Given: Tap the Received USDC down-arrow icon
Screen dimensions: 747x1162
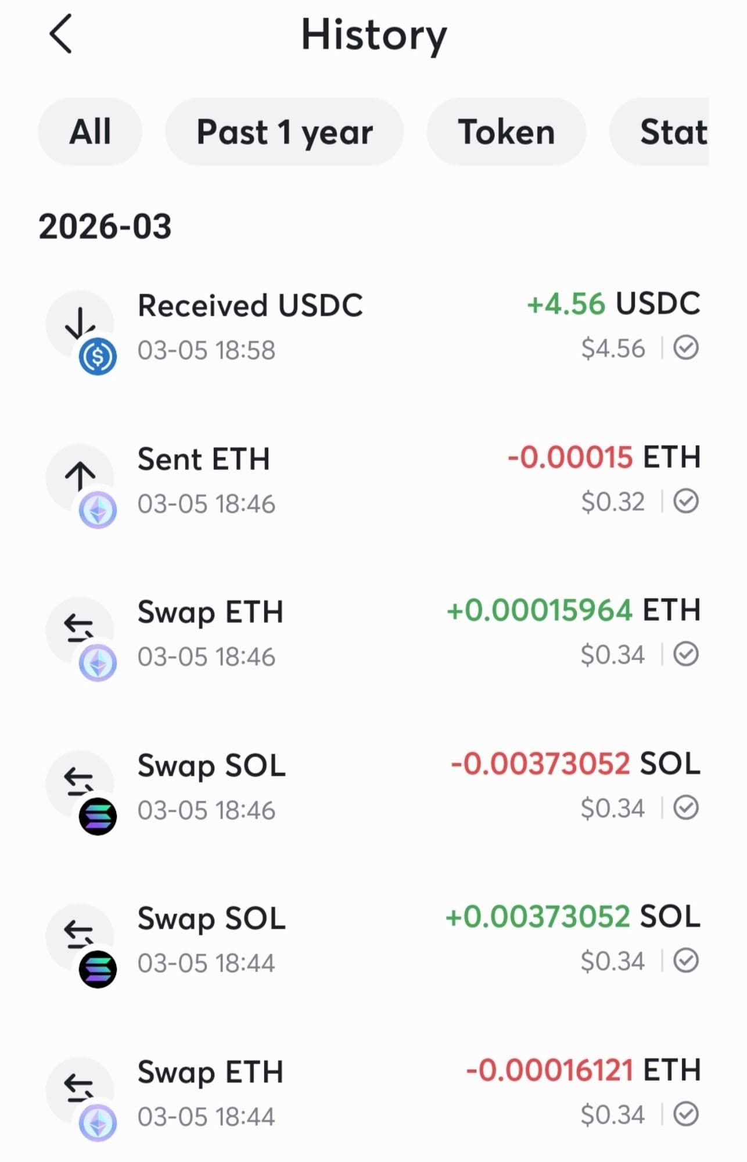Looking at the screenshot, I should 80,323.
